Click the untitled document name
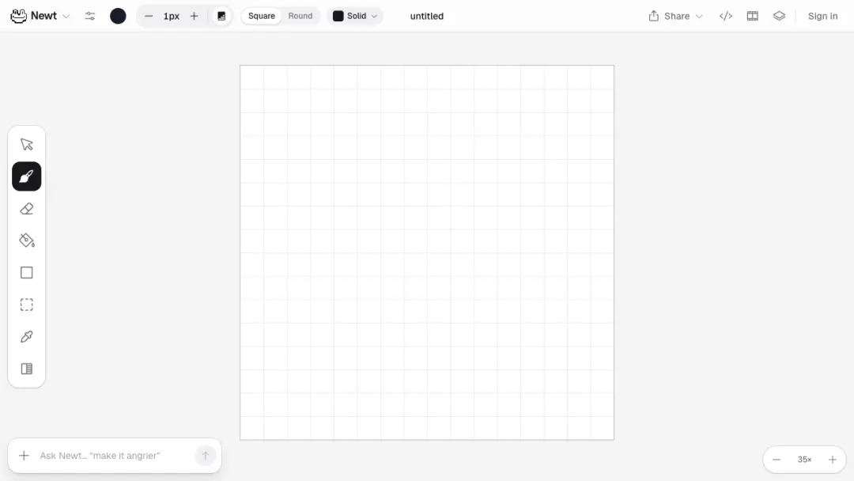 [x=426, y=17]
